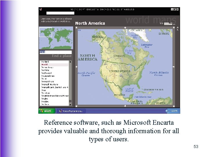Click the Hudson Bay label on the map
Viewport: 209px width, 157px height.
click(x=129, y=52)
